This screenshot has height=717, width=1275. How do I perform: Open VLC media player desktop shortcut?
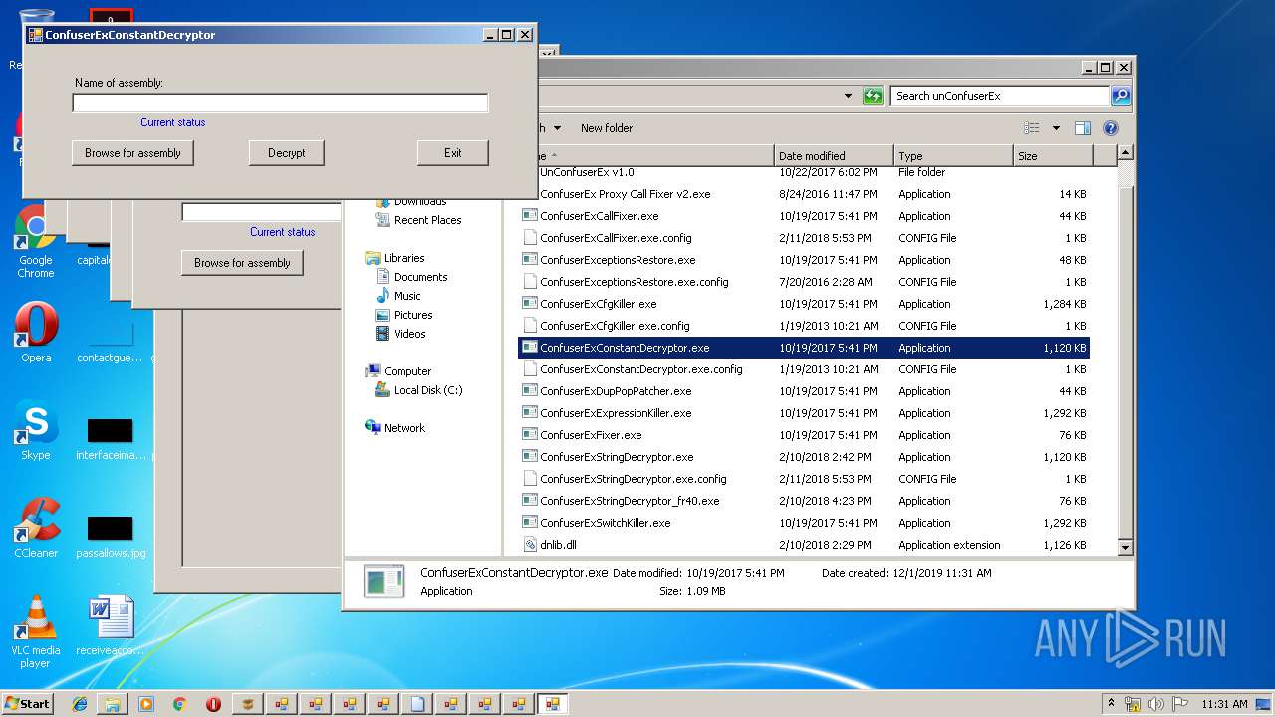click(x=36, y=631)
